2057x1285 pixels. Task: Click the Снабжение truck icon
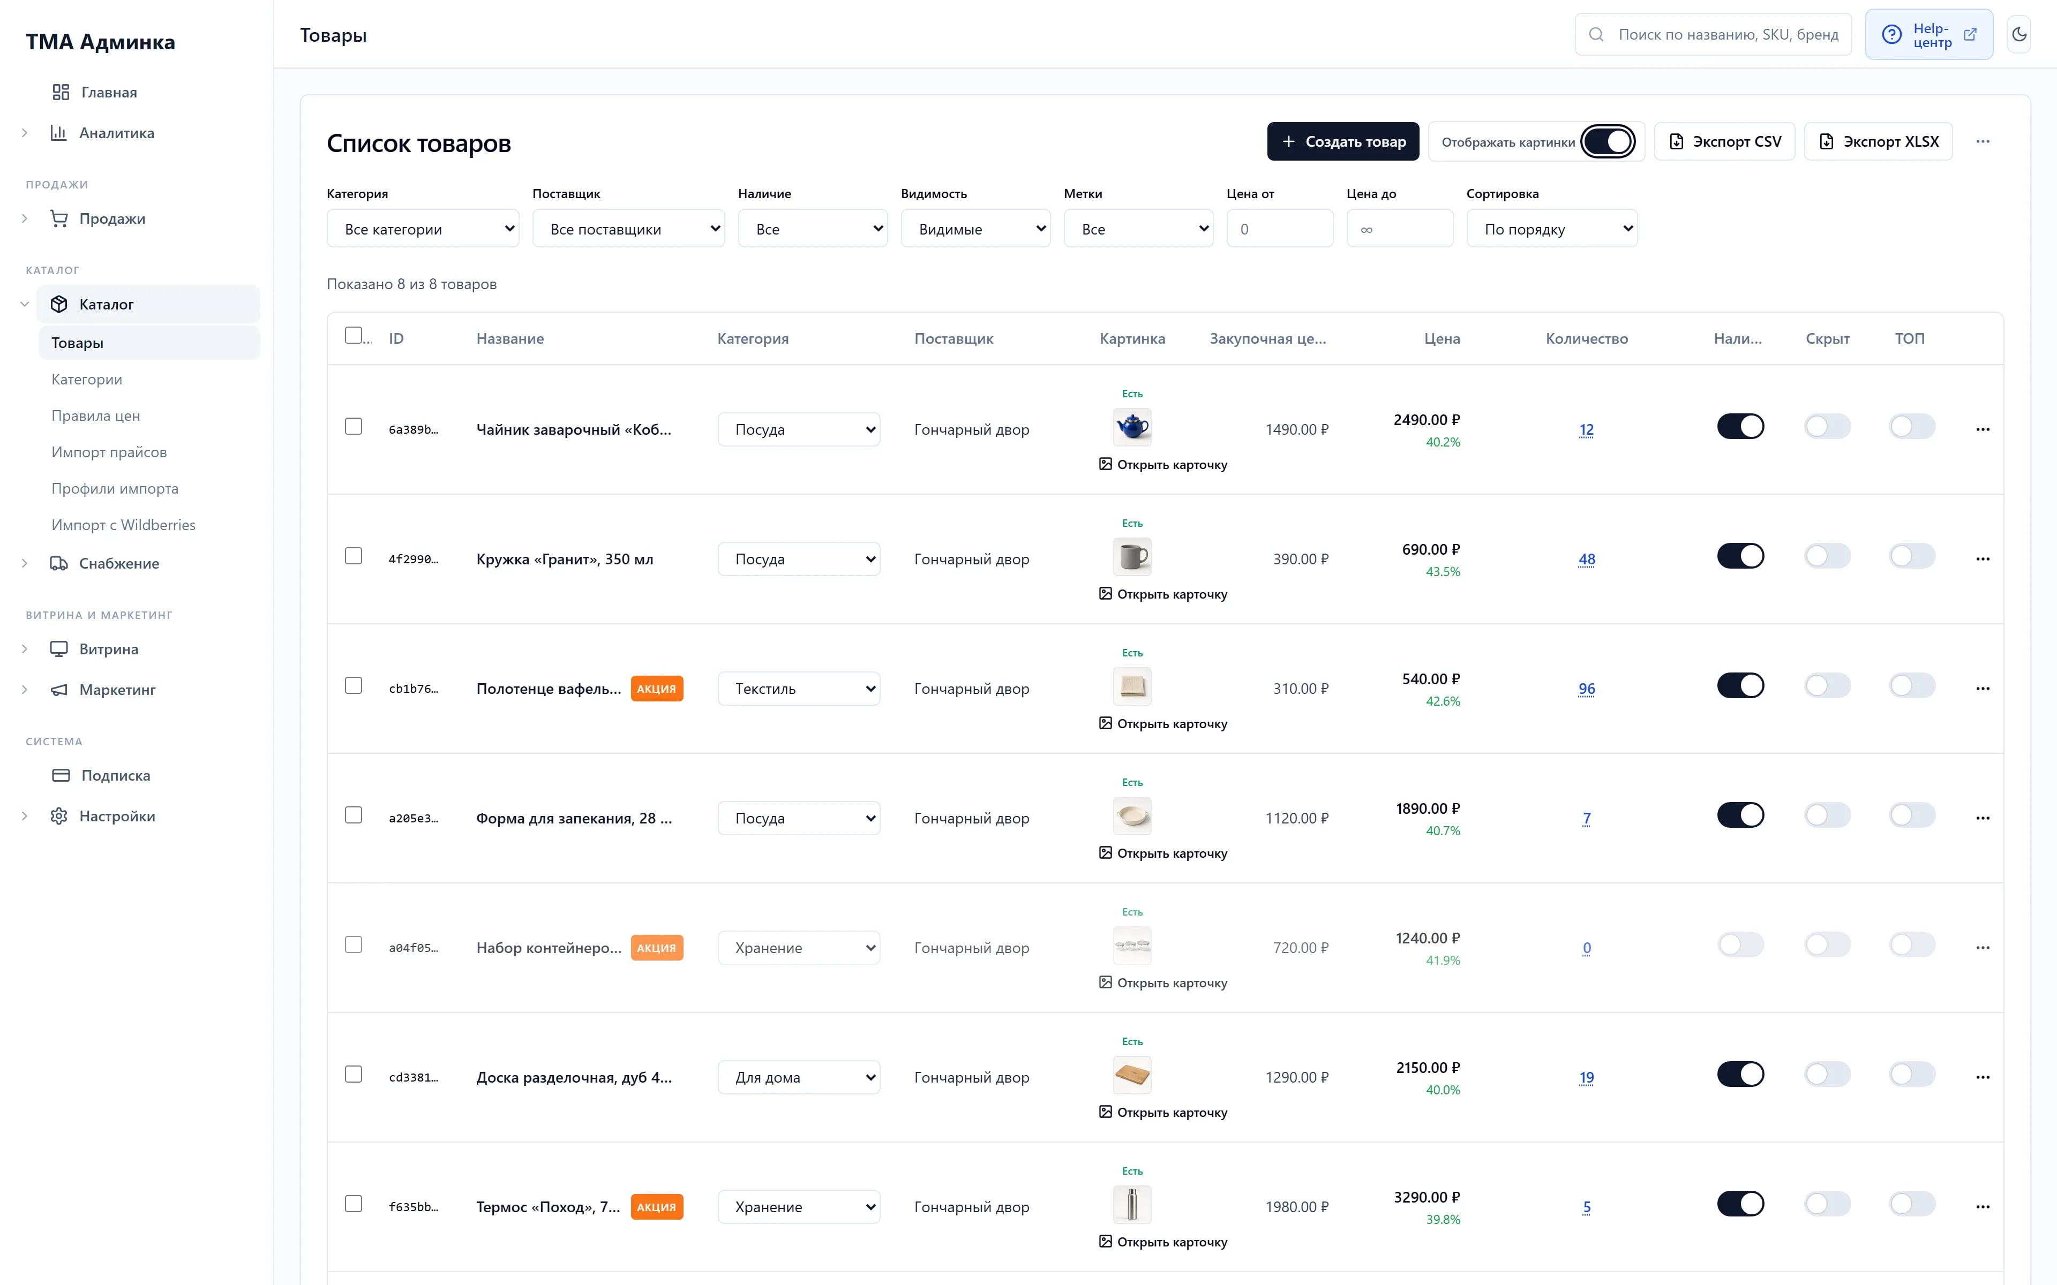[58, 563]
